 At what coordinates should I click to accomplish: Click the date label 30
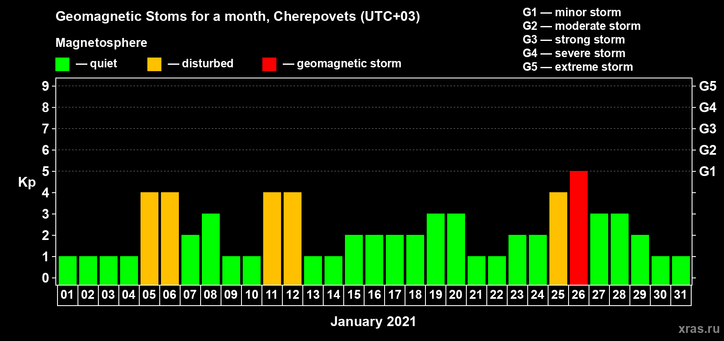tap(660, 295)
